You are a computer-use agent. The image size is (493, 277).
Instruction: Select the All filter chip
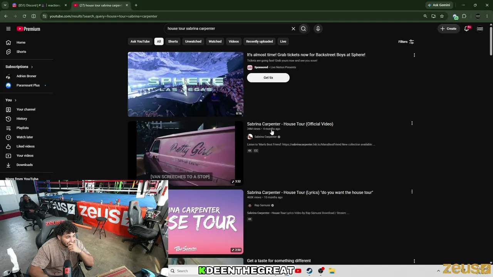(159, 42)
